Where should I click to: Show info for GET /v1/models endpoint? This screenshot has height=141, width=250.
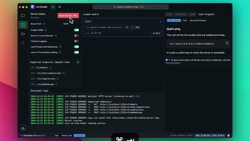[x=50, y=68]
